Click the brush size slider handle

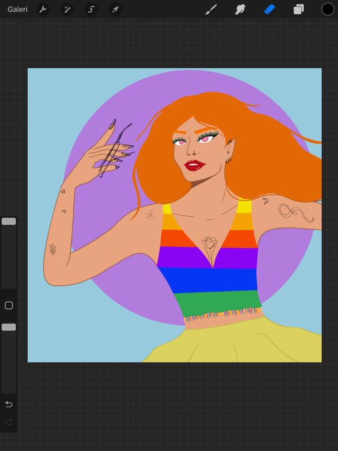pos(9,221)
